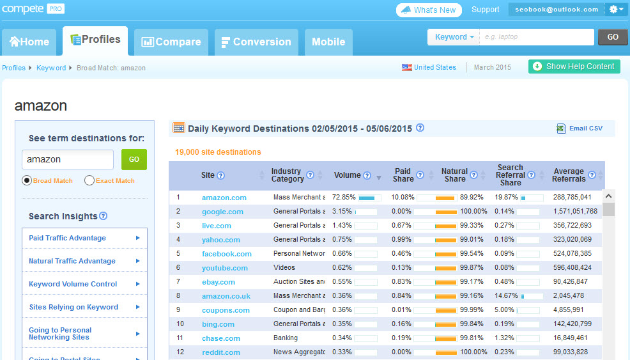Viewport: 630px width, 360px height.
Task: Click the term destinations input containing amazon
Action: pos(68,160)
